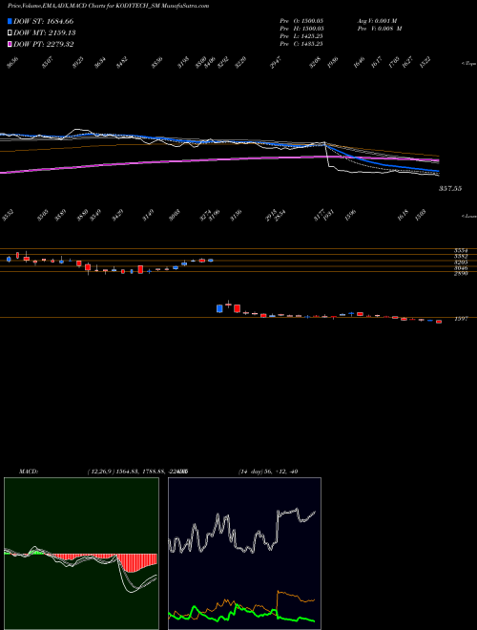Click the 357.55 price label
The width and height of the screenshot is (477, 630).
[450, 188]
